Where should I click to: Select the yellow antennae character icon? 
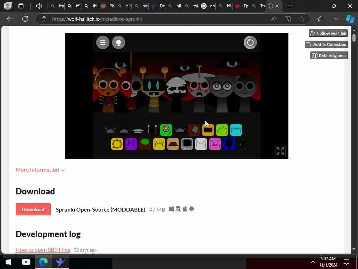click(x=159, y=144)
